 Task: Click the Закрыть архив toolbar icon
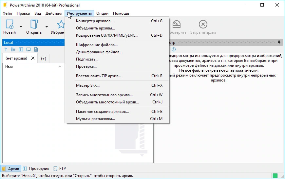tap(203, 24)
